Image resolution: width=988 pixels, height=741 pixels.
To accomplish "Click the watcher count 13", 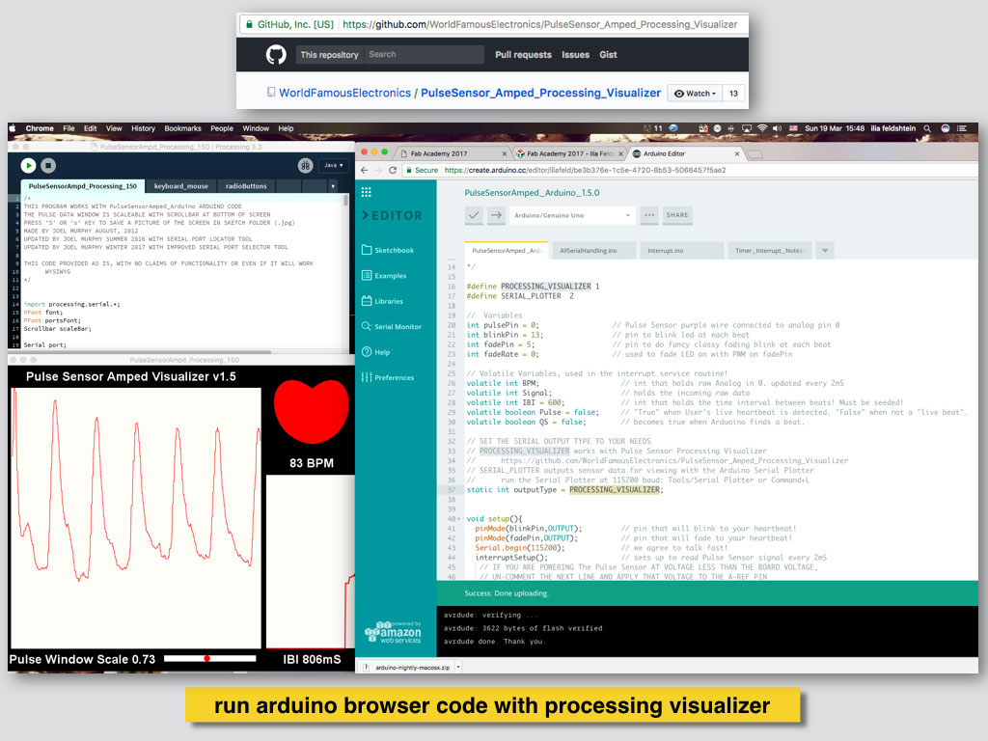I will click(x=733, y=94).
